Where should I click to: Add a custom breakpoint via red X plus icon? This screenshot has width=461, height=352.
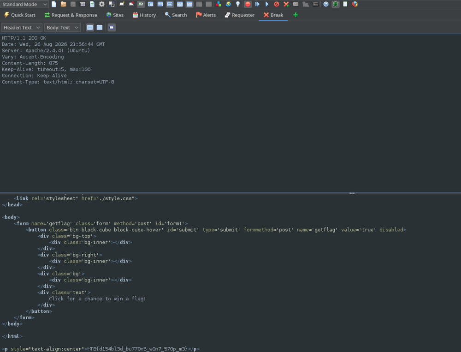286,4
